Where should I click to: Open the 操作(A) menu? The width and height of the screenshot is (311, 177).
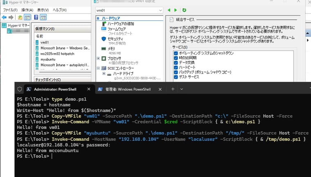(x=27, y=10)
